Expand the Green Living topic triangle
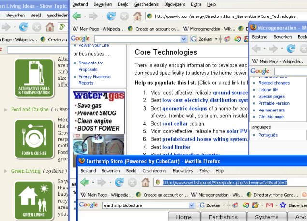Screen dimensions: 307x221 pos(6,171)
